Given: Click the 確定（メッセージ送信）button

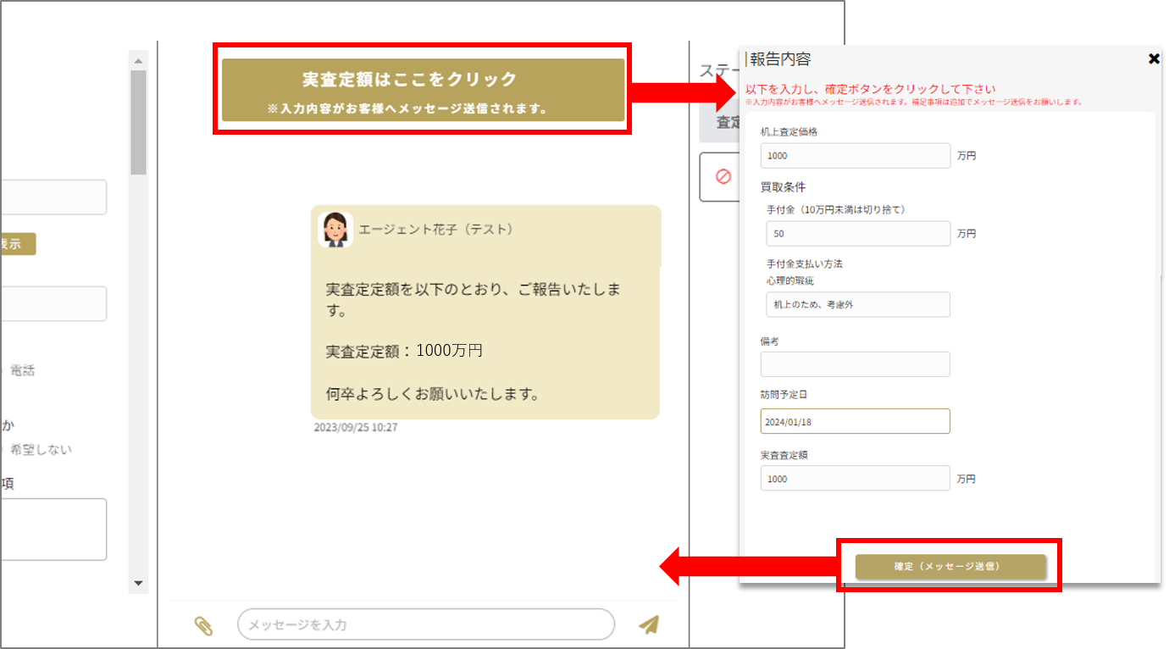Looking at the screenshot, I should tap(950, 567).
